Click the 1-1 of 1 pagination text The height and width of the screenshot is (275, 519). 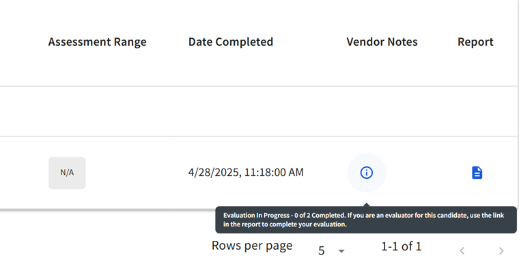pyautogui.click(x=402, y=246)
